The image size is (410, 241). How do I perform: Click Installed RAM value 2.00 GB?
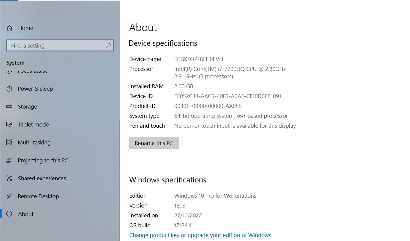[x=184, y=86]
